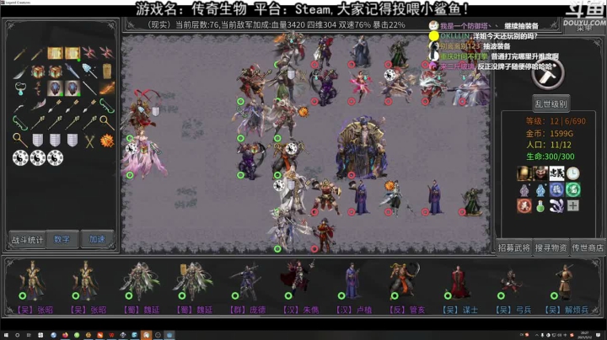Click the 金币: 1599G gold readout

(550, 133)
